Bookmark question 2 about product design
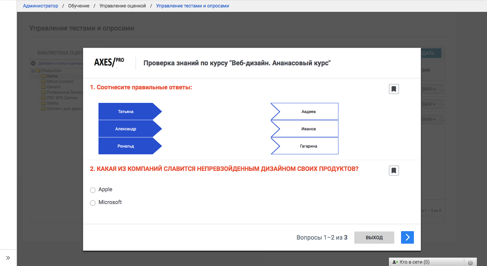 tap(394, 171)
